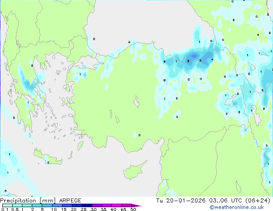Click the precipitation value '4' on the map
Viewport: 273px width, 211px height.
coord(212,59)
